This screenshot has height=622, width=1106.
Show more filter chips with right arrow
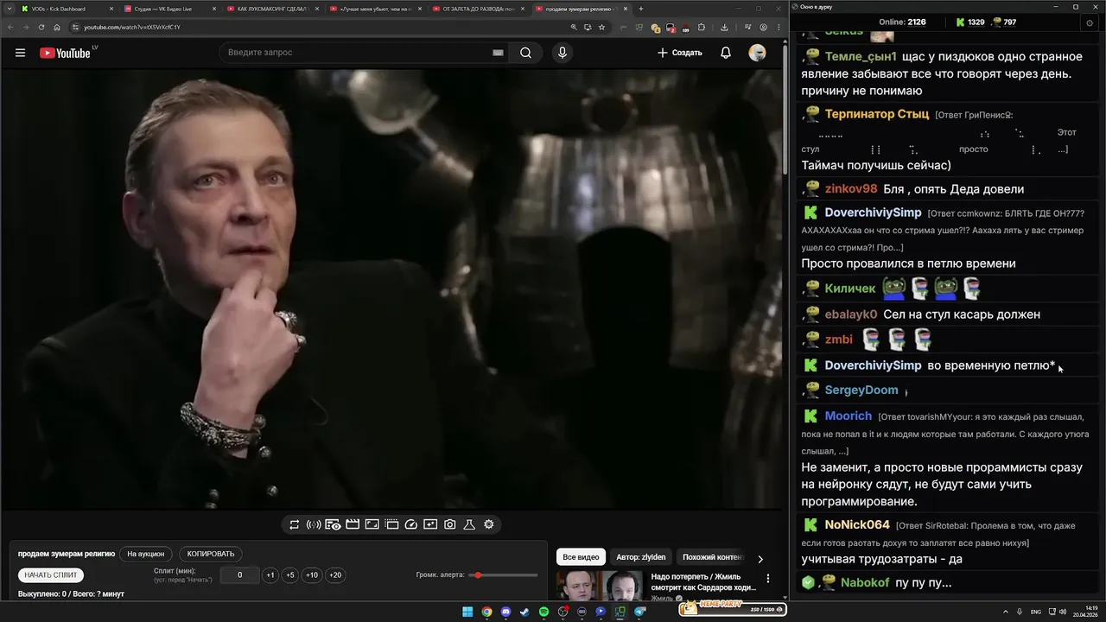point(760,559)
